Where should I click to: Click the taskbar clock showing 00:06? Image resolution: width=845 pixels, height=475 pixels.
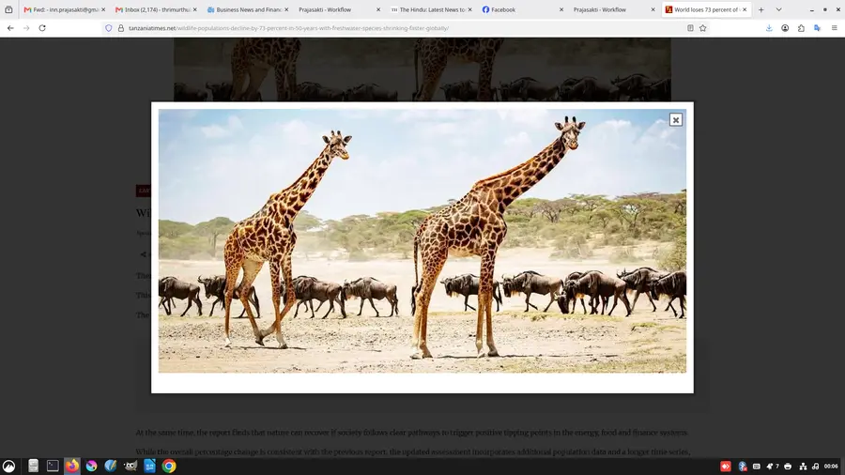[x=831, y=467]
